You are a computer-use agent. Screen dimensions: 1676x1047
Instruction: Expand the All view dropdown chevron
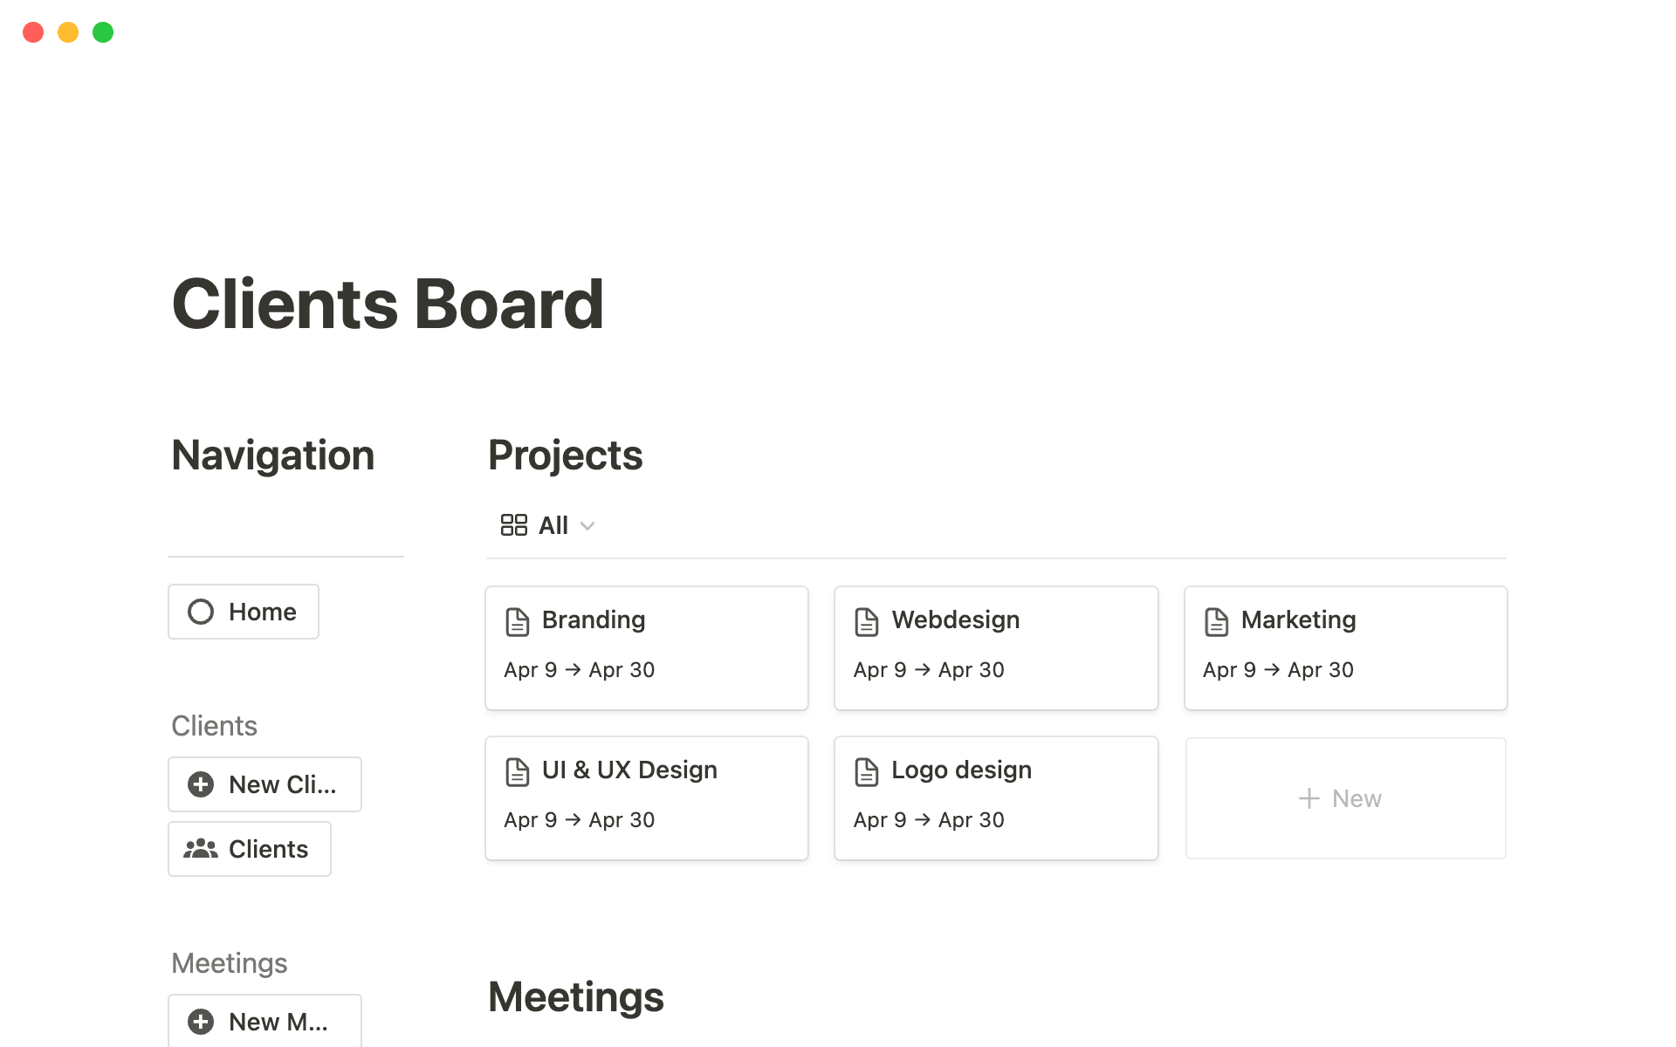(587, 526)
